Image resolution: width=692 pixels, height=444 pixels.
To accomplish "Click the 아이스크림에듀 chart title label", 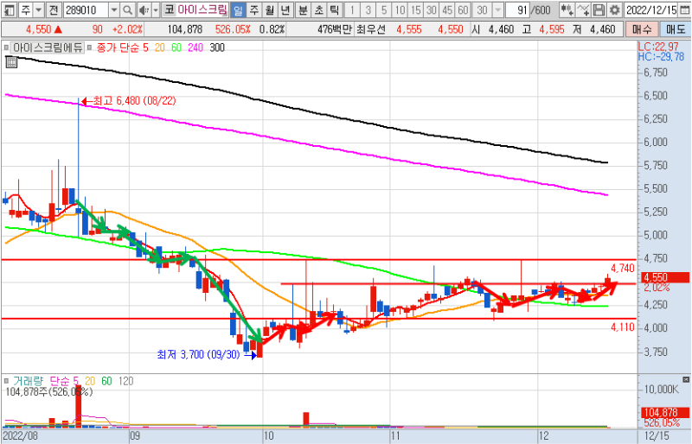I will pyautogui.click(x=48, y=48).
